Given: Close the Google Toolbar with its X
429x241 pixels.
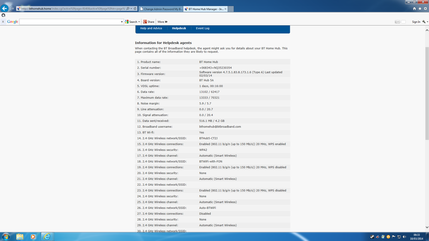Looking at the screenshot, I should click(x=3, y=22).
